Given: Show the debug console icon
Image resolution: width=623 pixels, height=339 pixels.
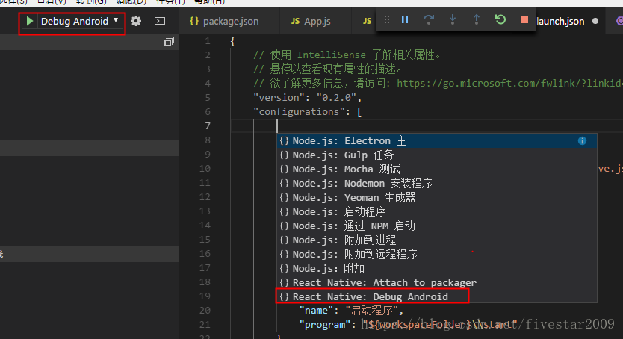Looking at the screenshot, I should (160, 21).
